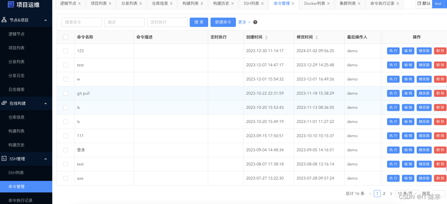The image size is (447, 204).
Task: Select page 1 in pagination
Action: point(377,194)
